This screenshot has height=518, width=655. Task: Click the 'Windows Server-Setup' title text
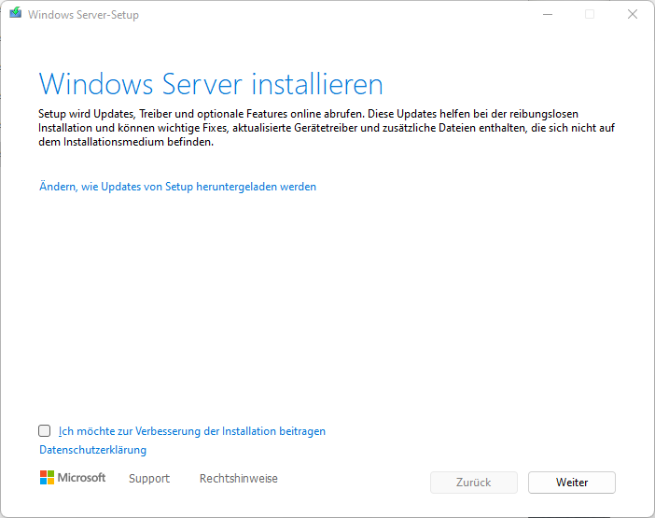(x=84, y=15)
